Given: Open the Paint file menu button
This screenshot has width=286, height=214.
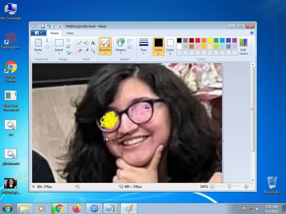Looking at the screenshot, I should pyautogui.click(x=39, y=33).
